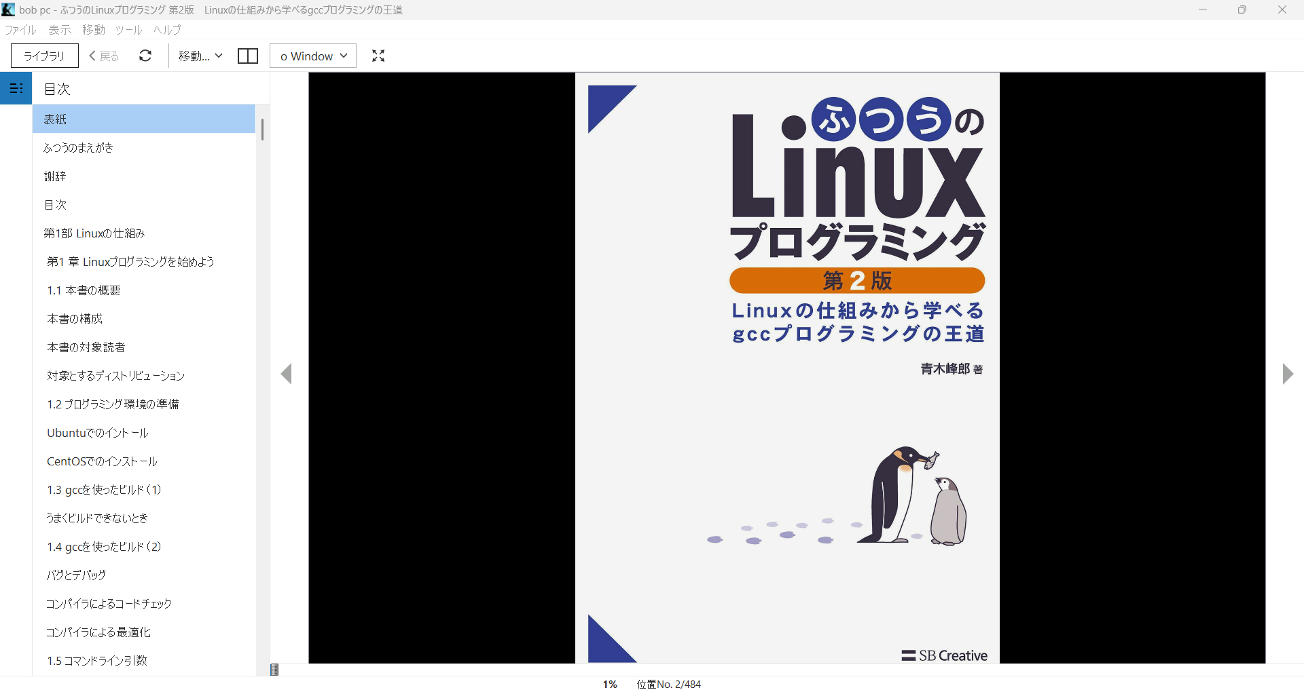Select うまくビルドできないとき entry

144,518
